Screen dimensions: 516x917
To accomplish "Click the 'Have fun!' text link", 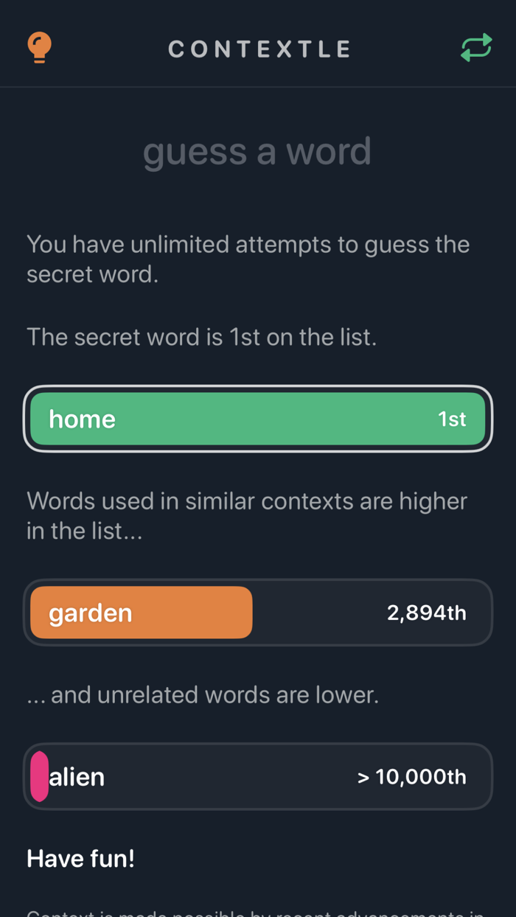I will point(80,858).
